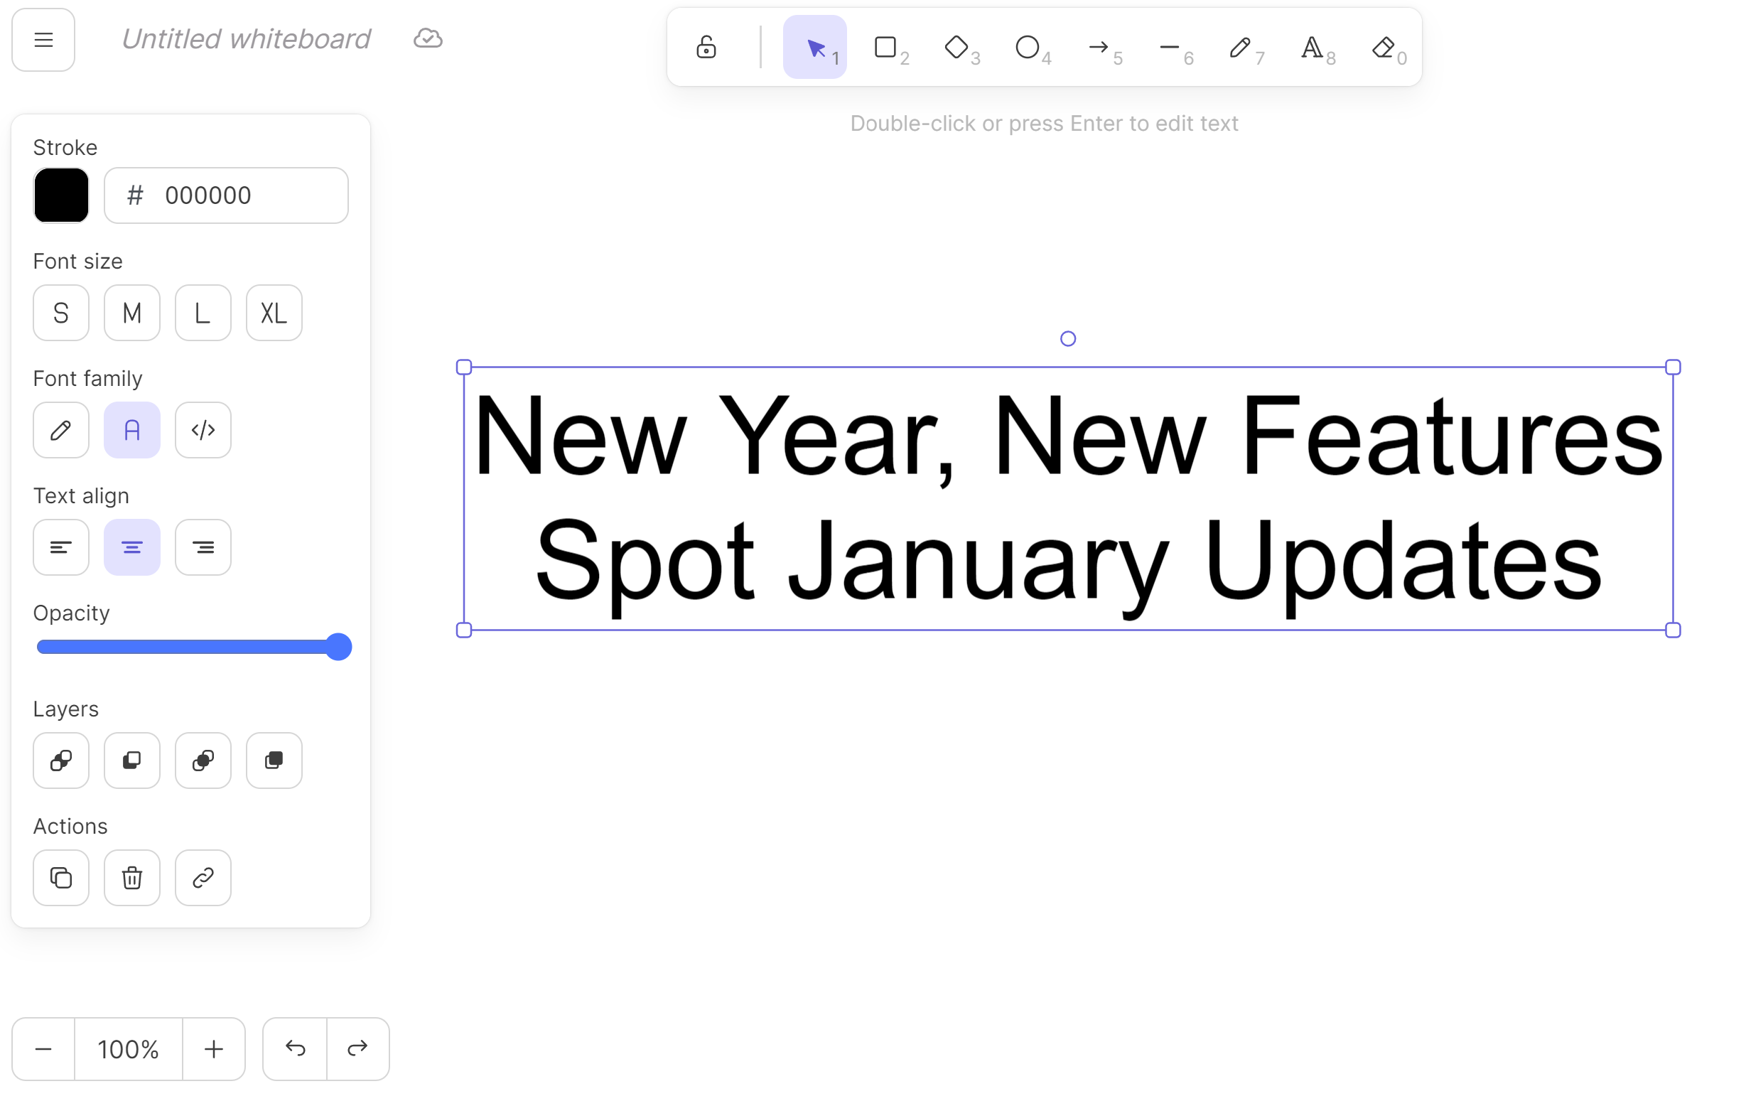Select XL font size option
Viewport: 1741px width, 1096px height.
[x=271, y=312]
